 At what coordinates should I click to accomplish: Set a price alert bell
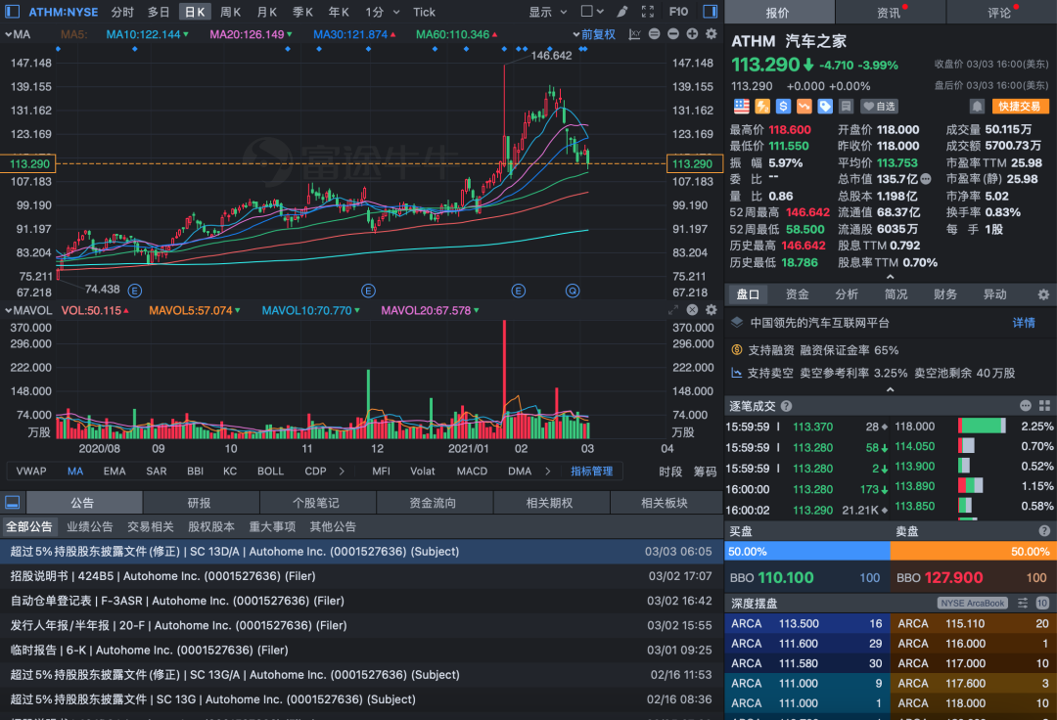[977, 107]
